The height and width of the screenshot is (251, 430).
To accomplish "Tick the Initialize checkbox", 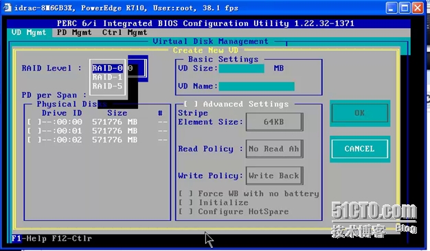I will click(x=185, y=203).
